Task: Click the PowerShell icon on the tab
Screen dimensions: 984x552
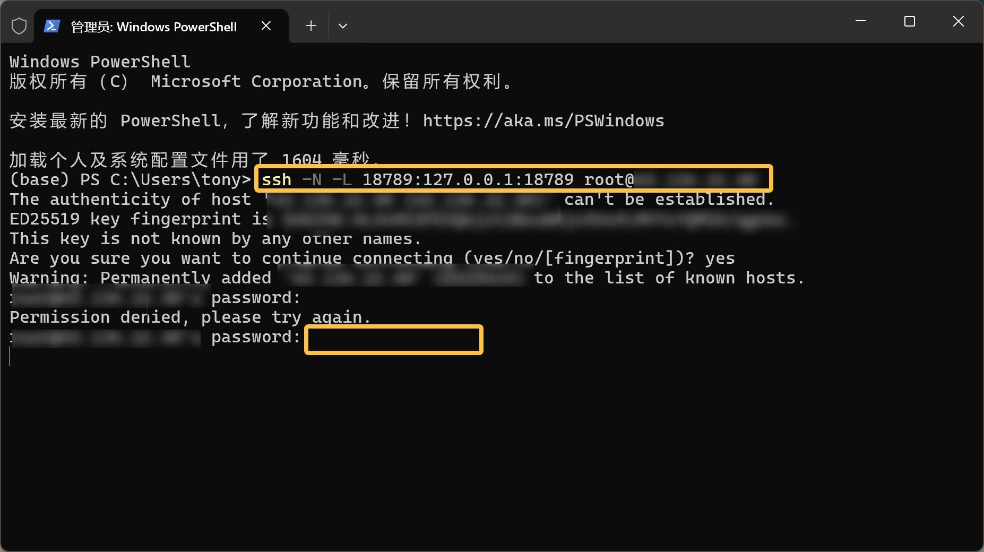Action: 51,26
